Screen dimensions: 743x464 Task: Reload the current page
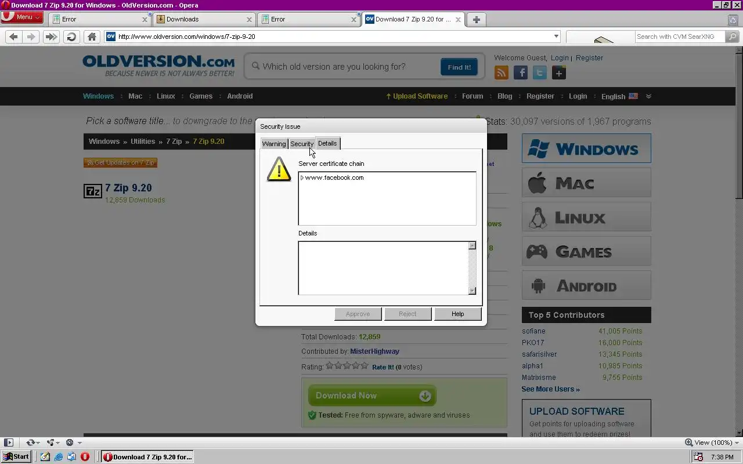tap(71, 37)
